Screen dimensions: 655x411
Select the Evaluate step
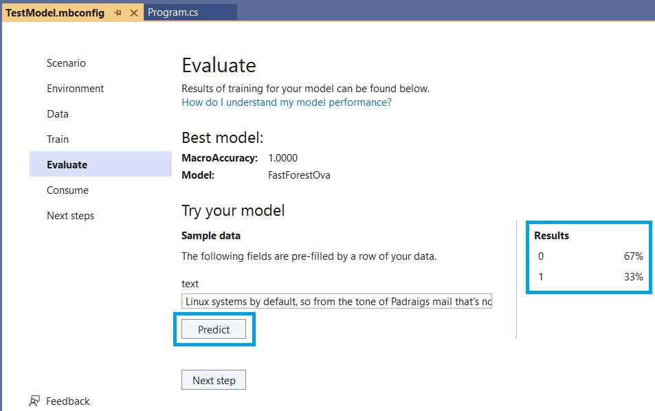(67, 164)
